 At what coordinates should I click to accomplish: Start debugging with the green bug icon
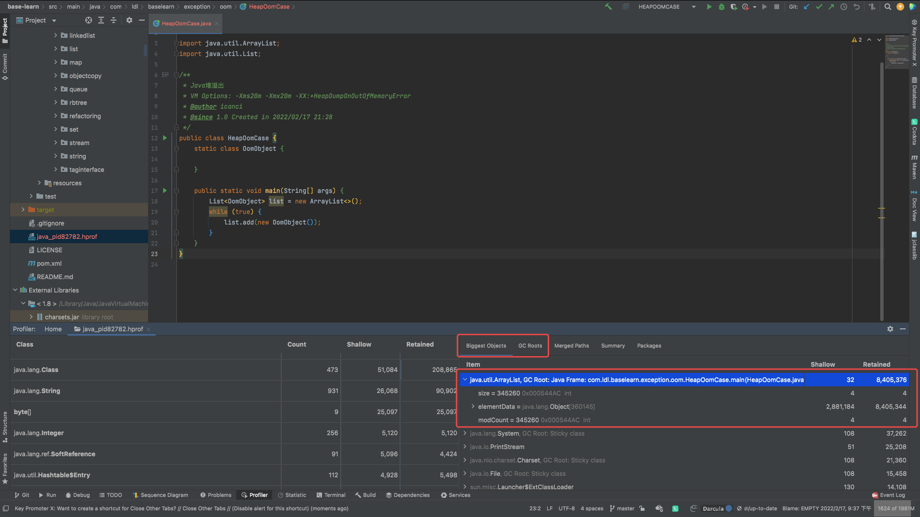[x=722, y=7]
